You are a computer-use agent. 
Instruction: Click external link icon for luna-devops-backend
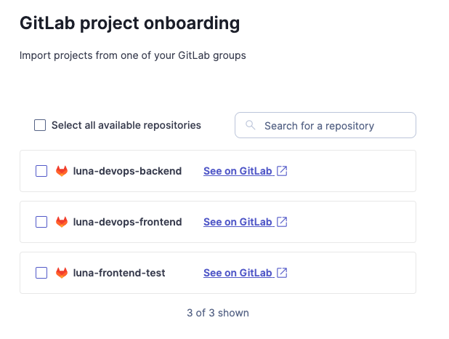[x=283, y=171]
